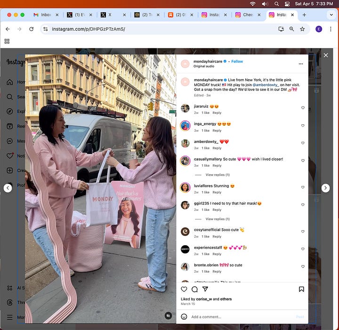
Task: Share the post via paper plane icon
Action: (x=205, y=289)
